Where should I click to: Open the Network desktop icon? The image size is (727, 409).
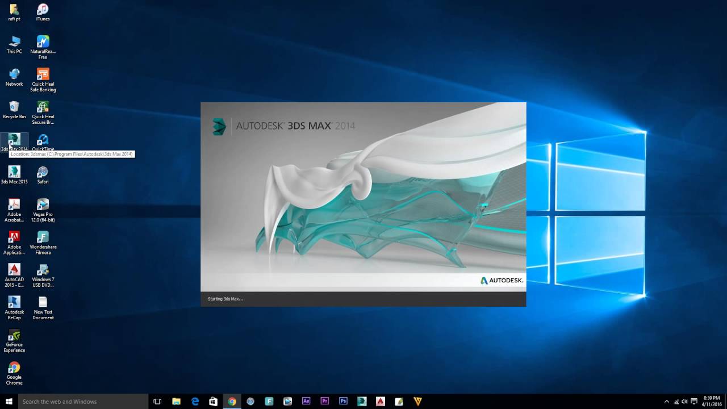pos(14,77)
